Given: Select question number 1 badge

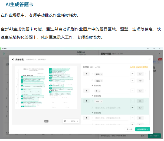Looking at the screenshot, I should (86, 74).
